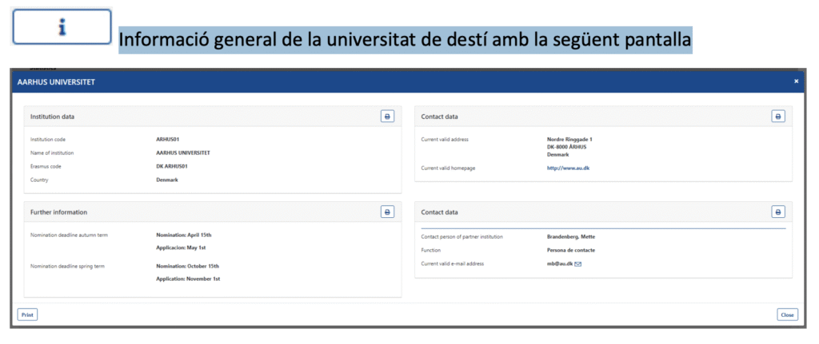Screen dimensions: 819x344
Task: Print the address Contact data panel
Action: pyautogui.click(x=777, y=117)
